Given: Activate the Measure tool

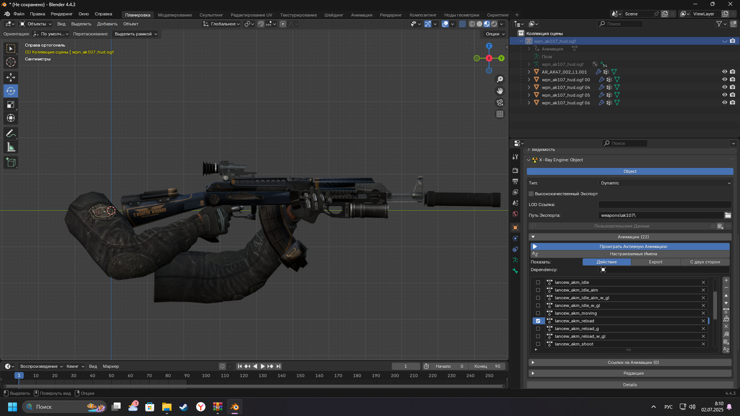Looking at the screenshot, I should point(11,147).
